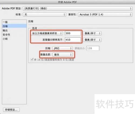
Task: Open the 压缩 JPEG dropdown
Action: tap(63, 48)
